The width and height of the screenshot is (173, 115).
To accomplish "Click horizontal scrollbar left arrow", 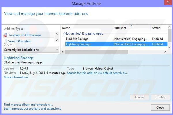I will coord(63,52).
